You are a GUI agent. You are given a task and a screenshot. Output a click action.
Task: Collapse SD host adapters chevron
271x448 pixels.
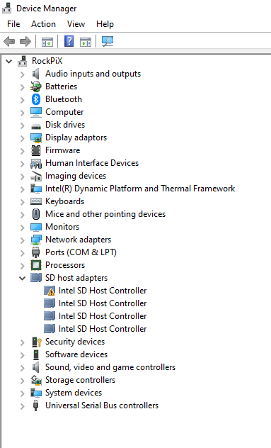[x=22, y=278]
